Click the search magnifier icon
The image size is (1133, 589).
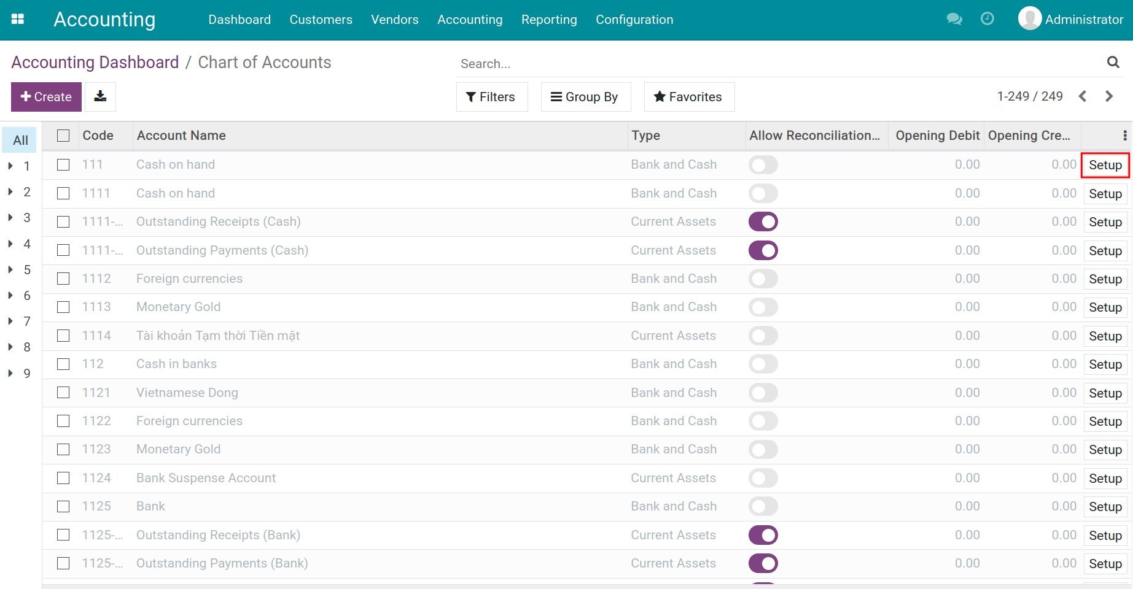point(1113,62)
